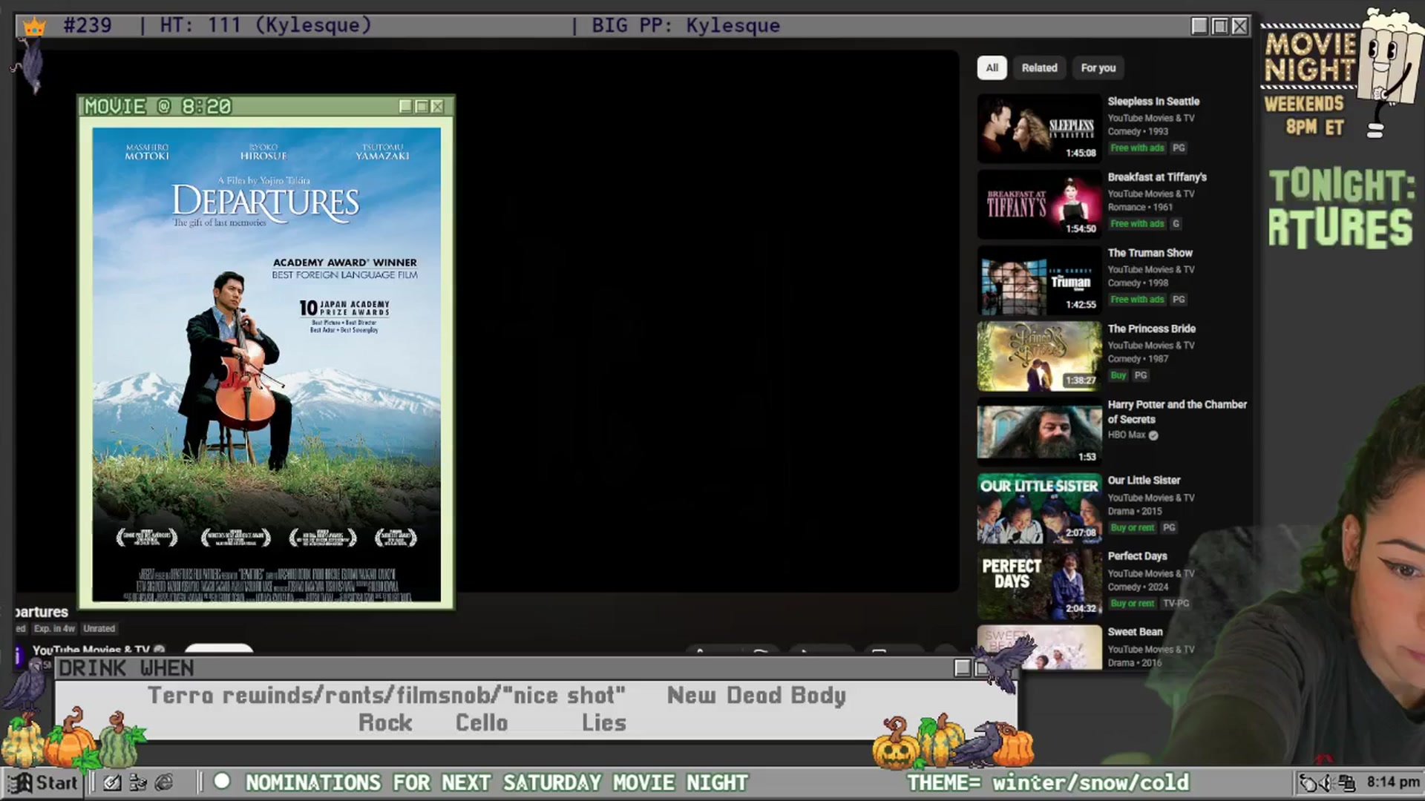The image size is (1425, 801).
Task: Click the mouse tray icon
Action: click(x=1309, y=783)
